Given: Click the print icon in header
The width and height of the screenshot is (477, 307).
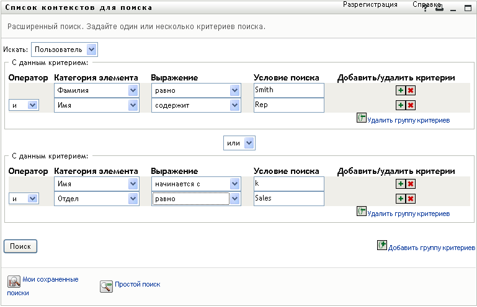Looking at the screenshot, I should pyautogui.click(x=439, y=8).
